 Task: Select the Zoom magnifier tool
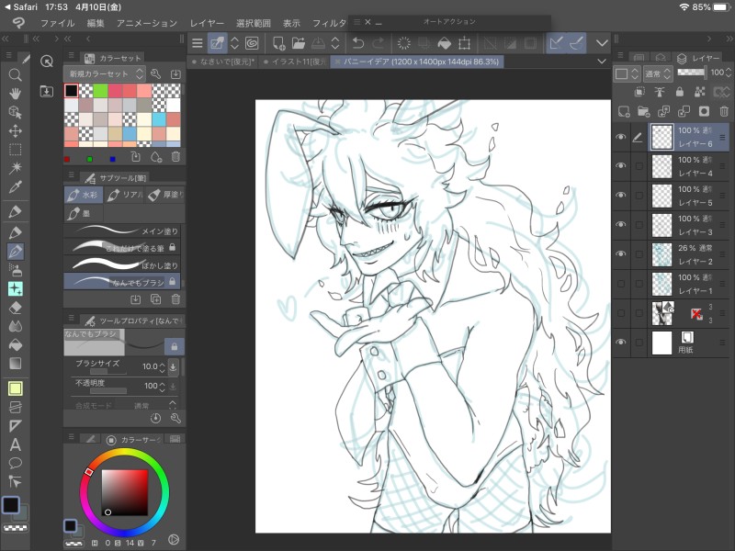tap(15, 75)
